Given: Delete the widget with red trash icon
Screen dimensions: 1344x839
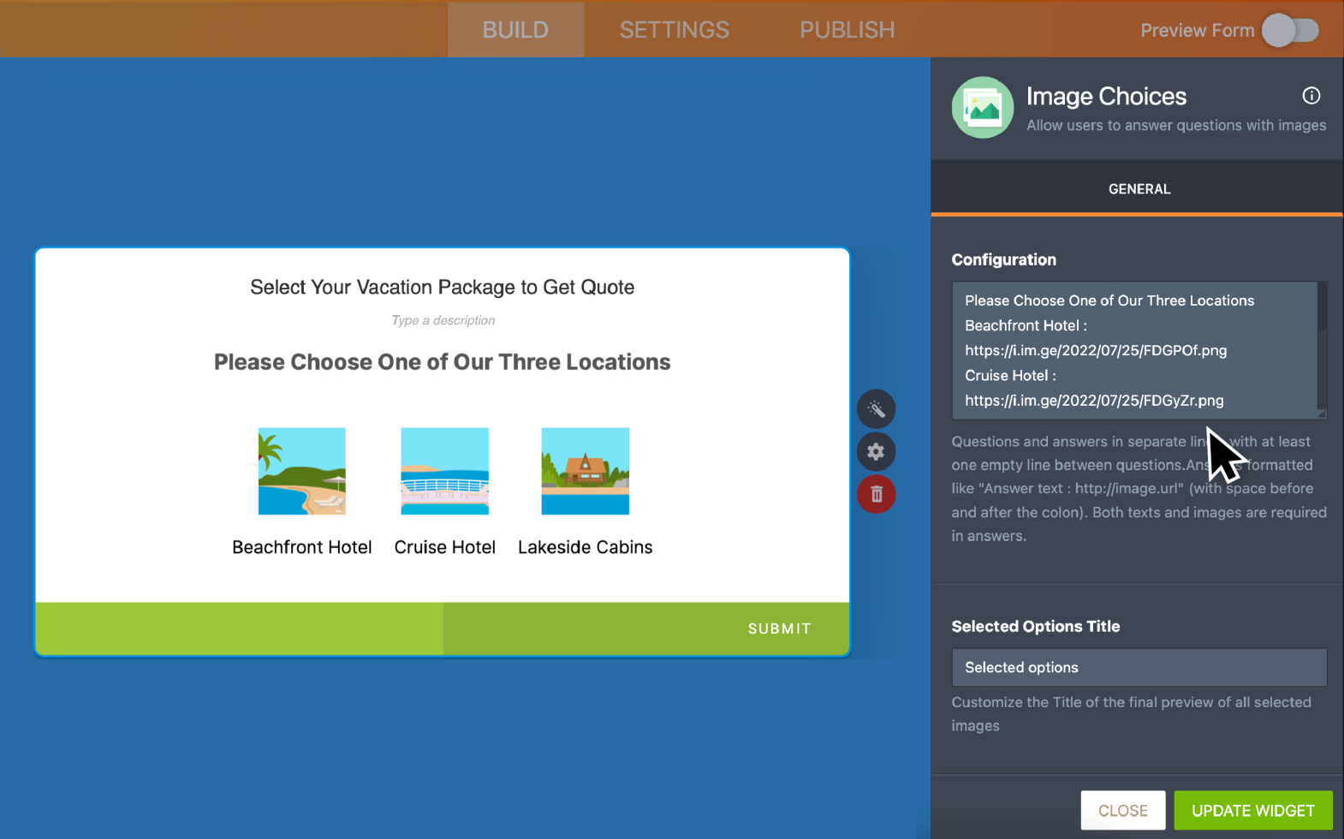Looking at the screenshot, I should pyautogui.click(x=876, y=494).
